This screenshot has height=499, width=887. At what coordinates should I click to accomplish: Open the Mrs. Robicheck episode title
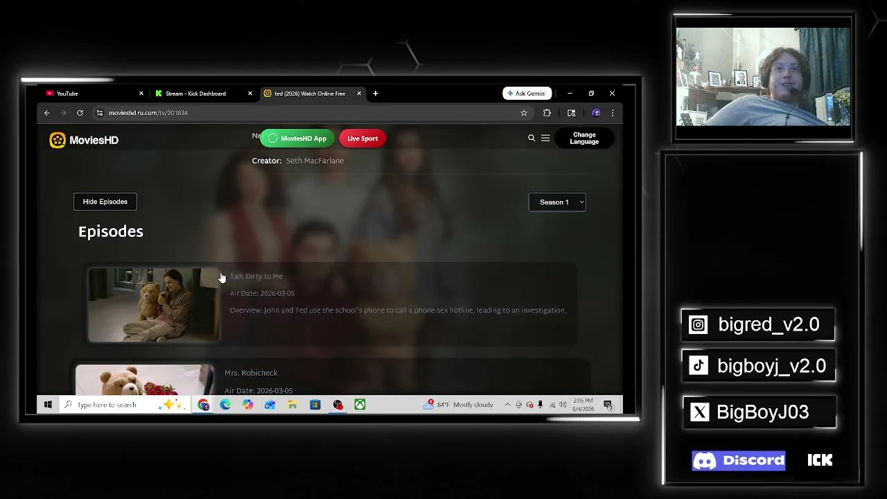tap(251, 373)
